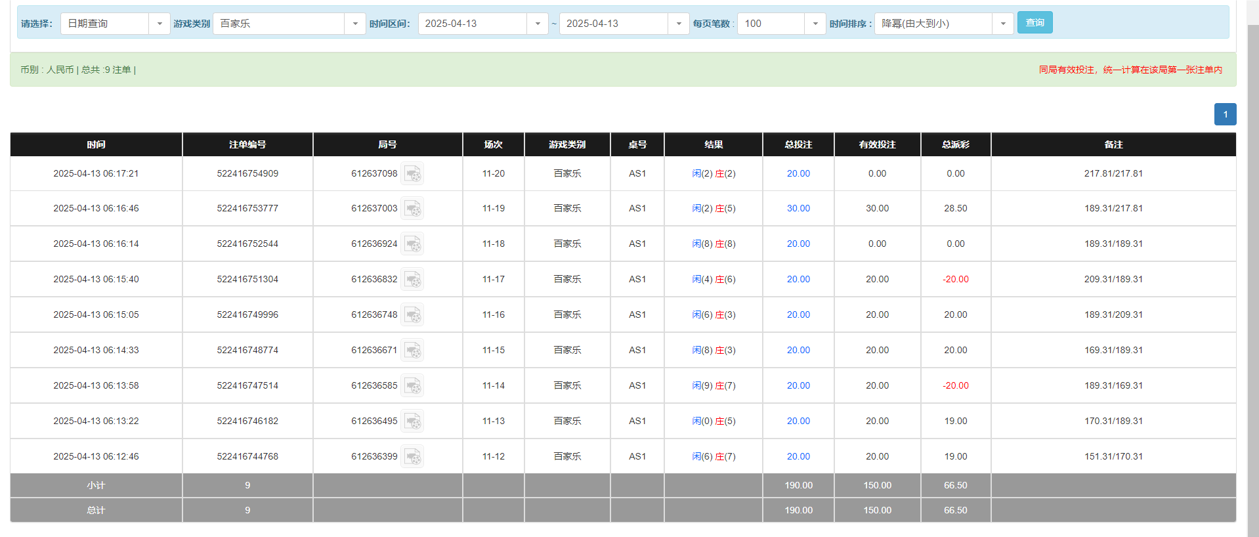The width and height of the screenshot is (1259, 537).
Task: Expand the 100 per-page count dropdown
Action: (780, 24)
